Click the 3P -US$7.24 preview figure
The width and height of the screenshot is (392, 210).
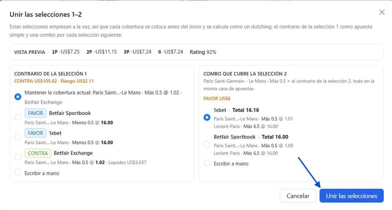(x=138, y=52)
